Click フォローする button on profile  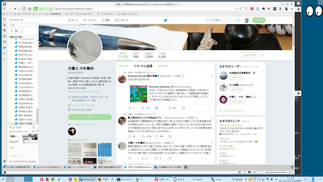click(249, 55)
